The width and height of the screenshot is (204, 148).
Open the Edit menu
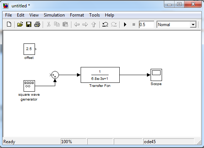point(21,15)
